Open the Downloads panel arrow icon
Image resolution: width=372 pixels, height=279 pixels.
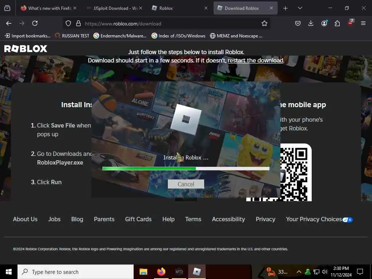pos(311,23)
